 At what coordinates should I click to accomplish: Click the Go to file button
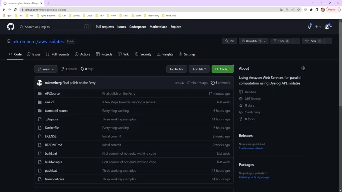[x=176, y=69]
